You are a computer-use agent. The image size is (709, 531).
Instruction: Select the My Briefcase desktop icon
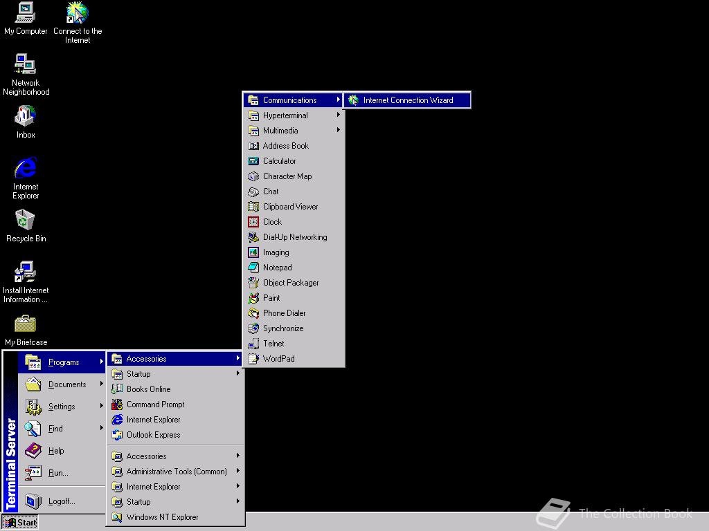[26, 331]
